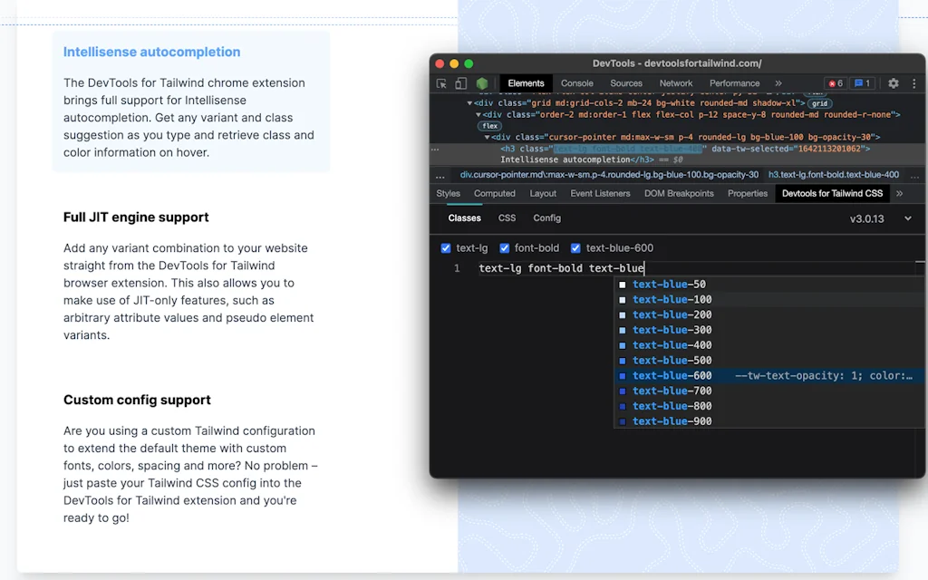
Task: Disable the font-bold class checkbox
Action: tap(505, 247)
